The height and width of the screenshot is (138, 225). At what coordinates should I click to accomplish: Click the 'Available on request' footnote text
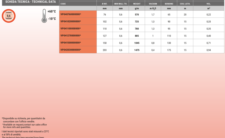pos(25,126)
